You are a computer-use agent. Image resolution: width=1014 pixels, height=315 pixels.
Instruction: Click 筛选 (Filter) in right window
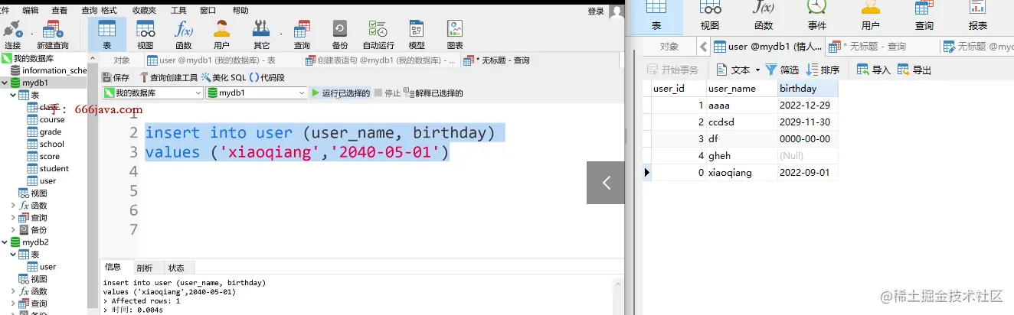click(781, 70)
